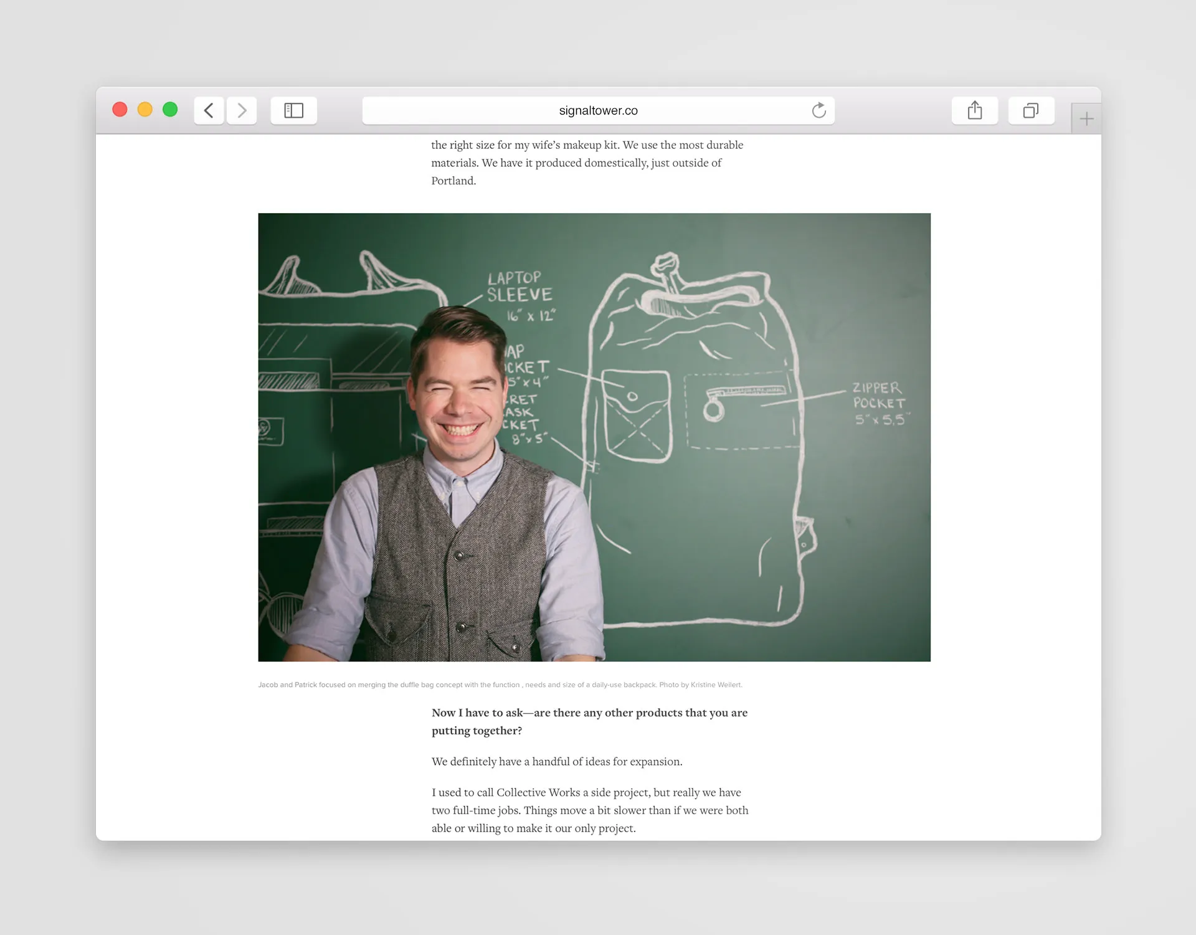This screenshot has height=935, width=1196.
Task: Click the signaltower.co address bar
Action: 597,111
